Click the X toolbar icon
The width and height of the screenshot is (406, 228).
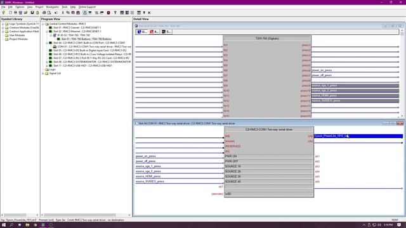[149, 13]
